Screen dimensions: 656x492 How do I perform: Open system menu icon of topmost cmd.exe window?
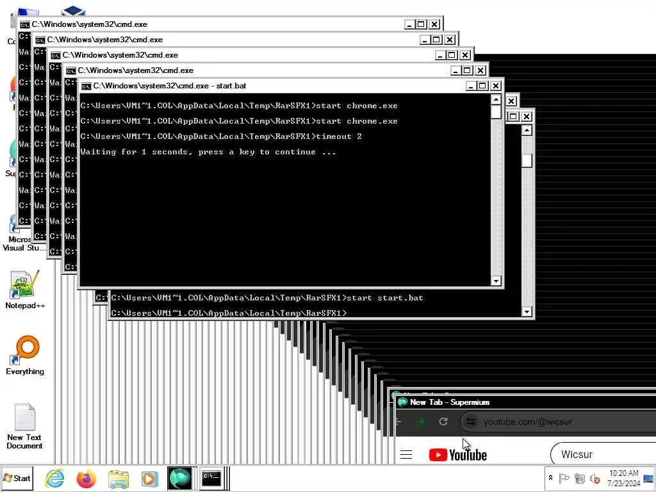click(x=25, y=25)
